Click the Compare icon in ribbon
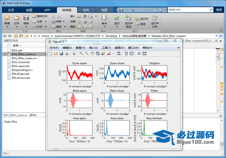The width and height of the screenshot is (226, 158). (x=34, y=21)
